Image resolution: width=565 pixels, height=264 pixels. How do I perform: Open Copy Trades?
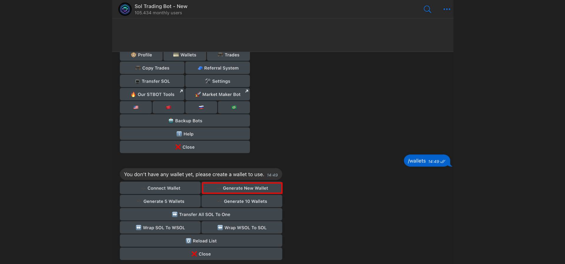[x=152, y=68]
